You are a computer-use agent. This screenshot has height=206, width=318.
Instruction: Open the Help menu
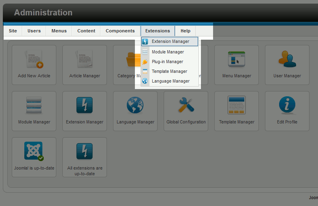coord(186,31)
